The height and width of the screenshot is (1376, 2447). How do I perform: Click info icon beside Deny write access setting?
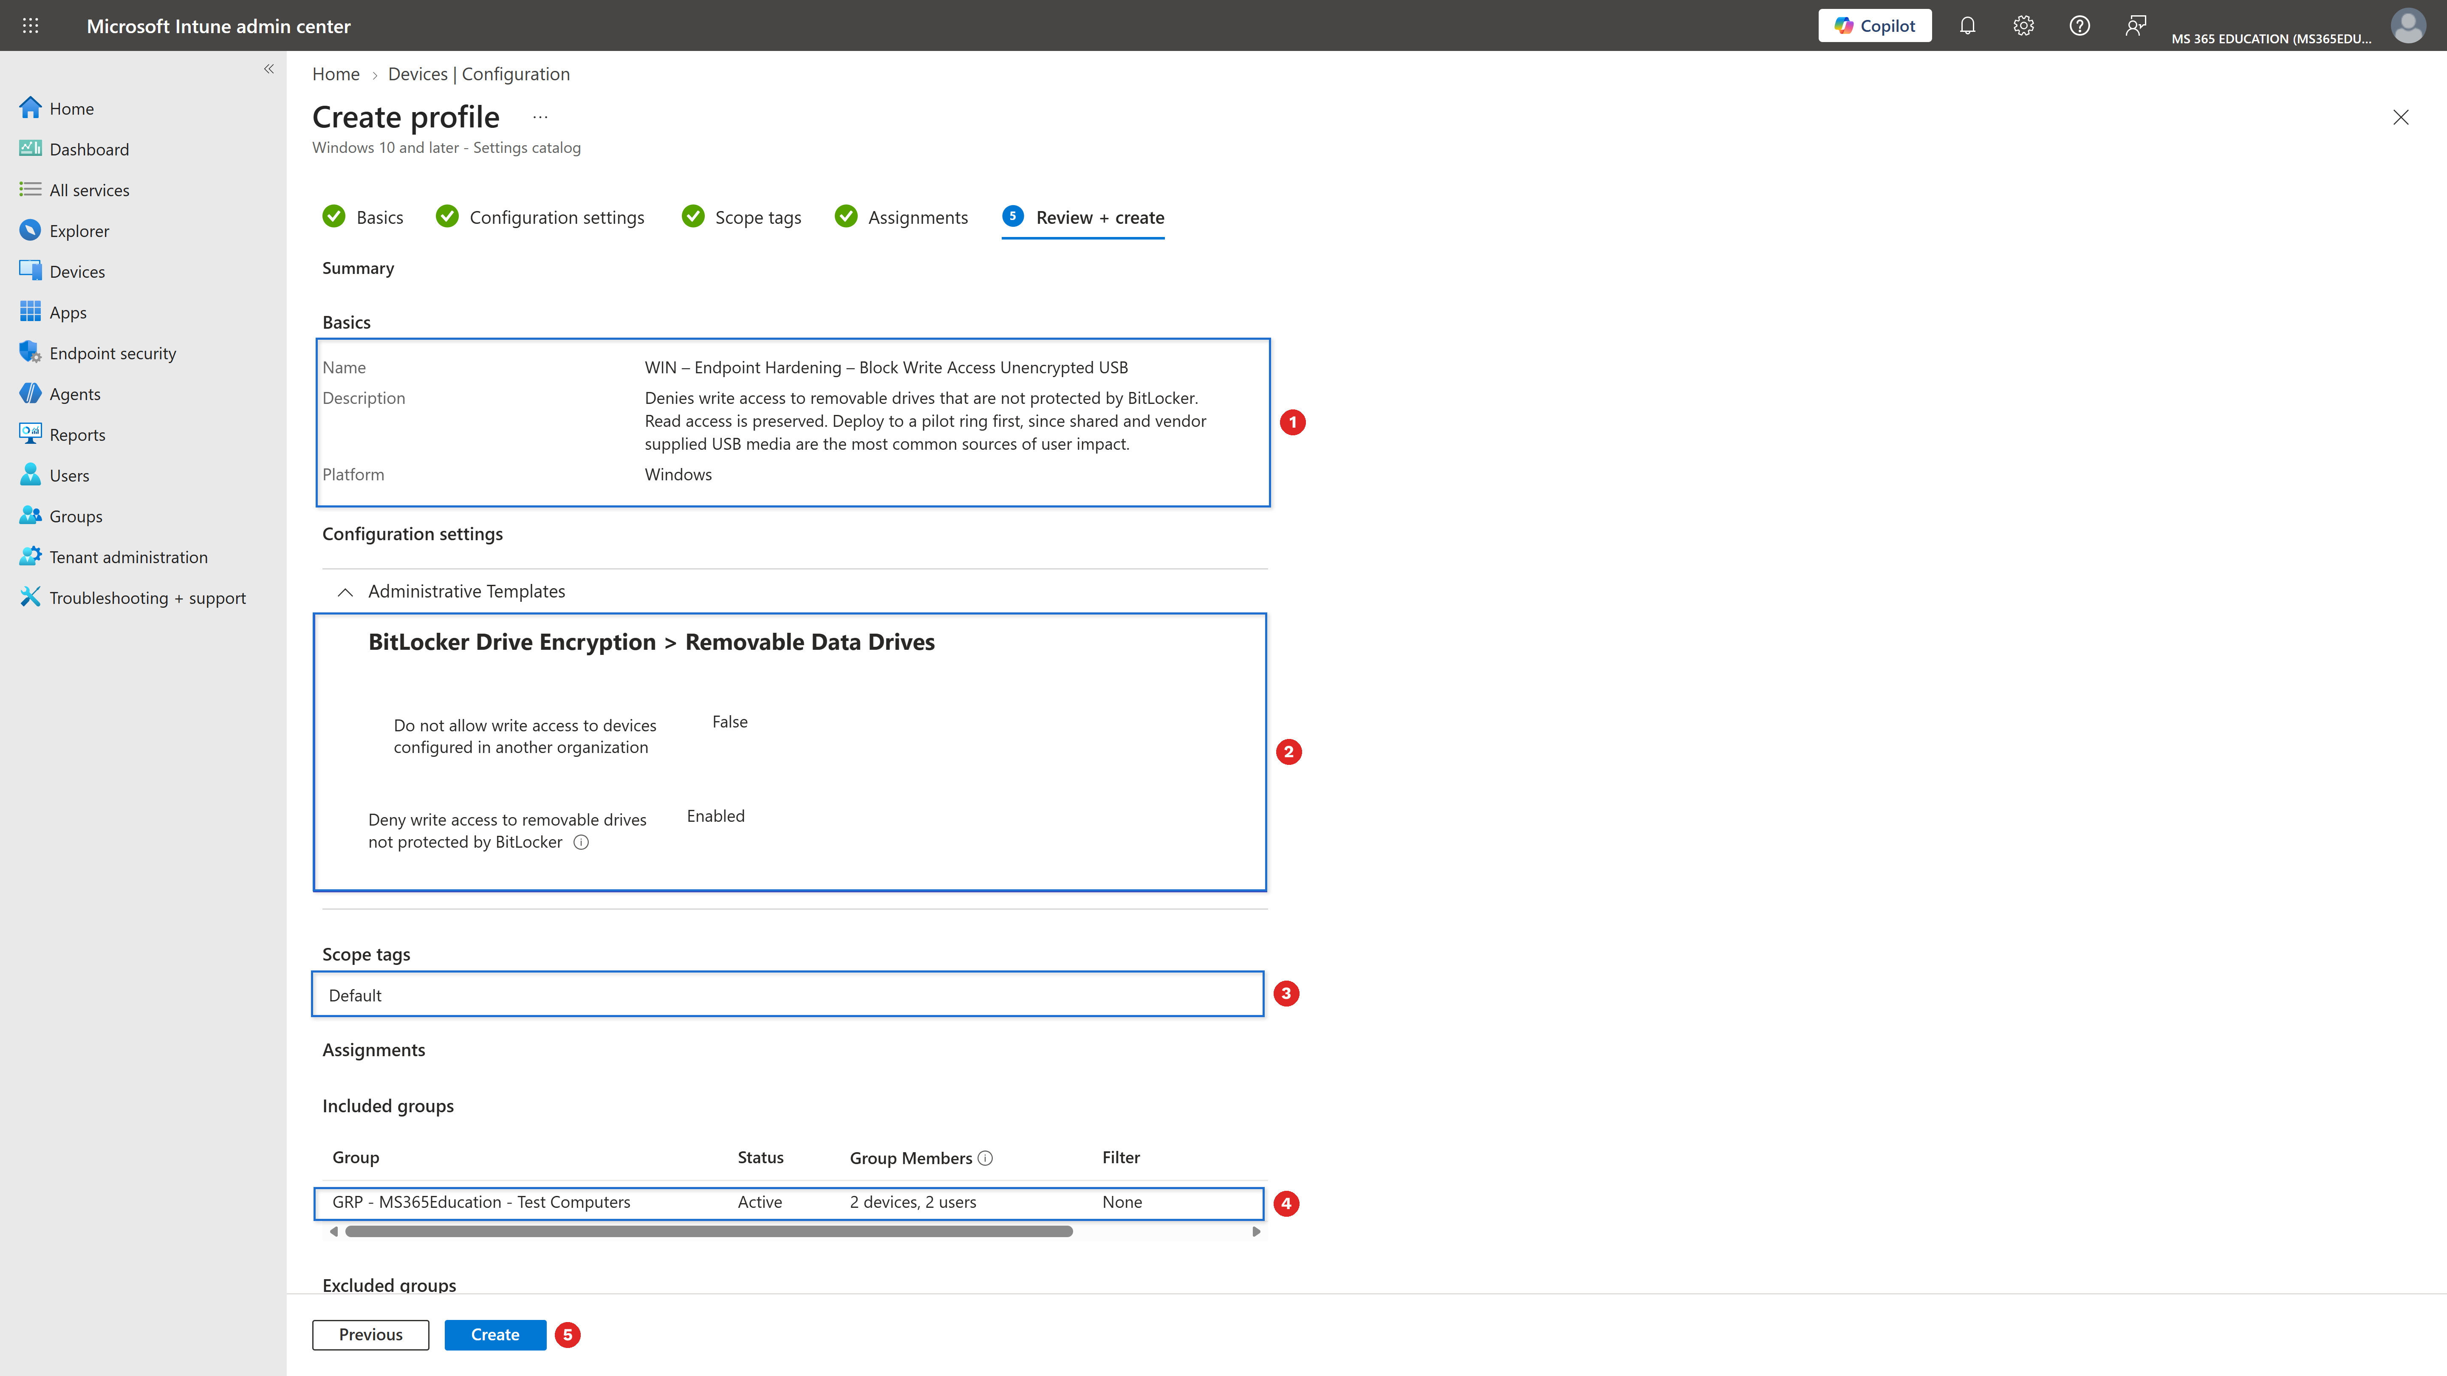click(x=581, y=842)
